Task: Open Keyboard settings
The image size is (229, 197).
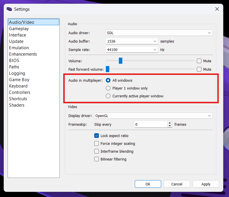Action: click(34, 86)
